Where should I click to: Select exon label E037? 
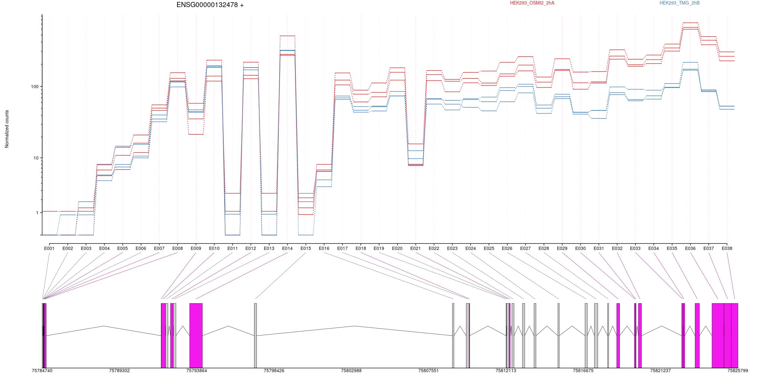pos(709,249)
